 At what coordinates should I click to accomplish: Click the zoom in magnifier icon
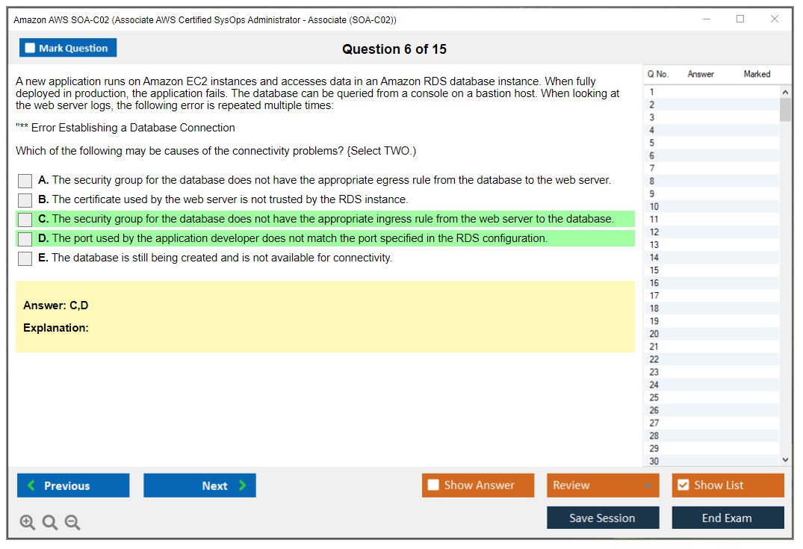click(x=28, y=523)
